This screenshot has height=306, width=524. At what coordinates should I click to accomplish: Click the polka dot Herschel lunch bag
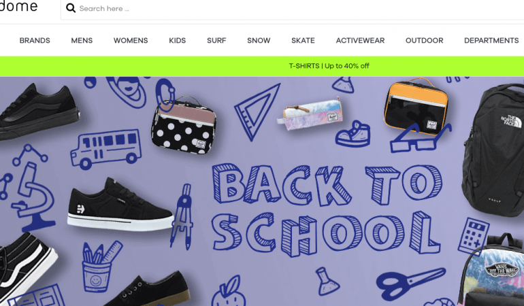click(x=184, y=126)
